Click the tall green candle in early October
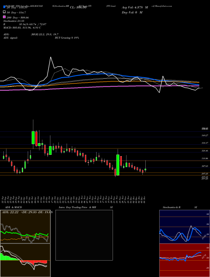Image resolution: width=210 pixels, height=277 pixels. pyautogui.click(x=33, y=137)
